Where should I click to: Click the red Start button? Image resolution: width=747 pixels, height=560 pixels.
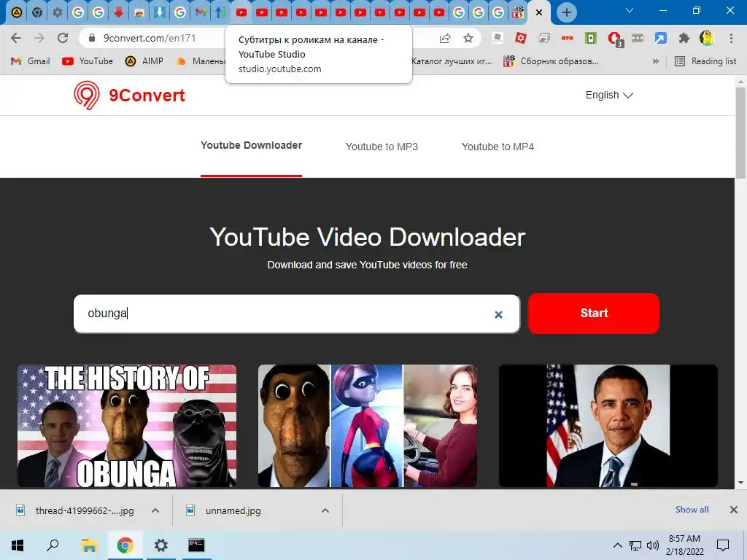[594, 314]
